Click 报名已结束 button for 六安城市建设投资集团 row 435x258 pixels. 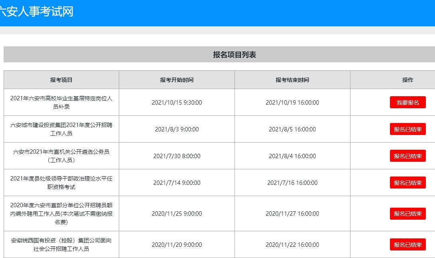pos(407,129)
